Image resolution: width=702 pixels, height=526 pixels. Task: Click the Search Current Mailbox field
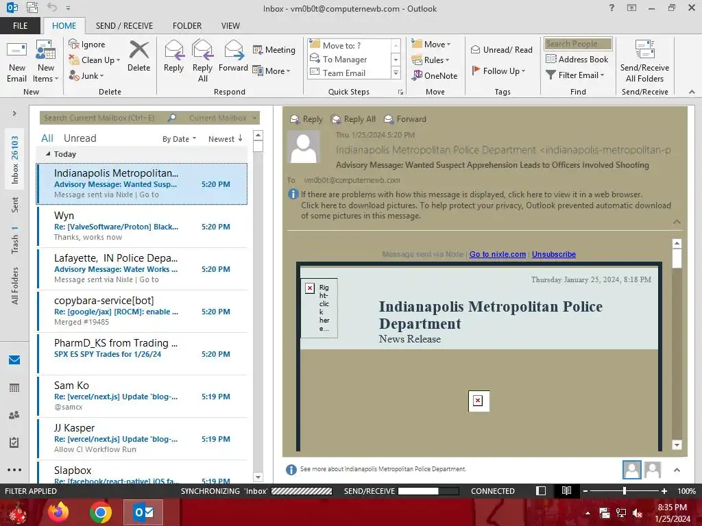pyautogui.click(x=103, y=118)
